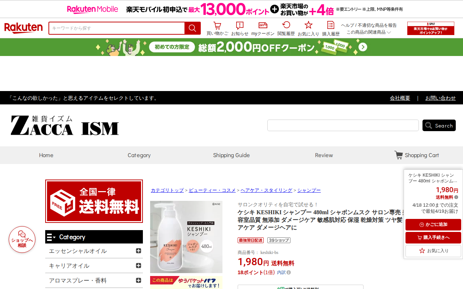
Task: Click the shop search input field
Action: [x=343, y=125]
